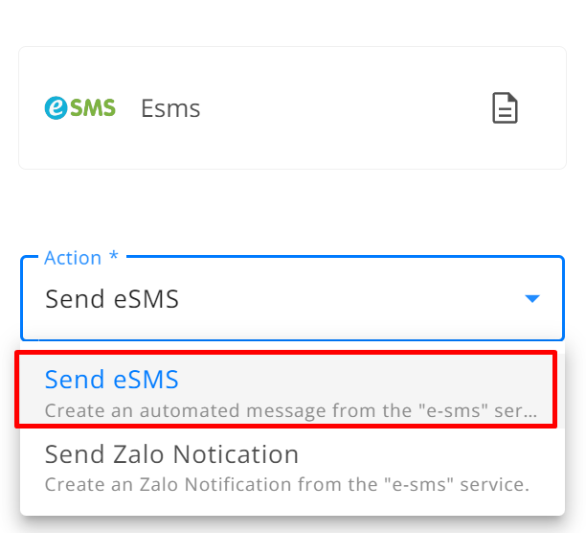
Task: Click the "Esms" app name text
Action: pos(170,108)
